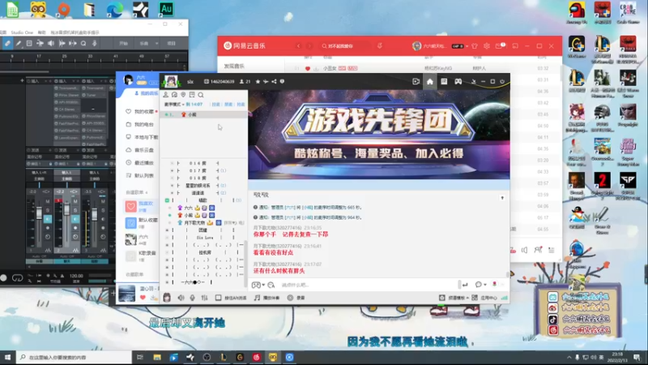Favorite the channel with the star icon

(258, 82)
